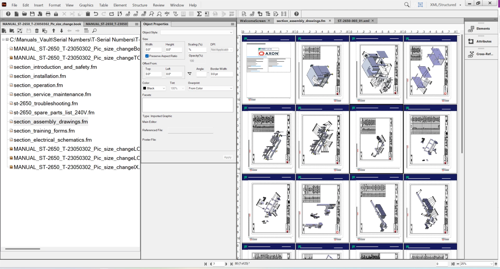Viewport: 500px width, 269px height.
Task: Toggle Preserve Aspect Ratio checkbox
Action: tap(147, 56)
